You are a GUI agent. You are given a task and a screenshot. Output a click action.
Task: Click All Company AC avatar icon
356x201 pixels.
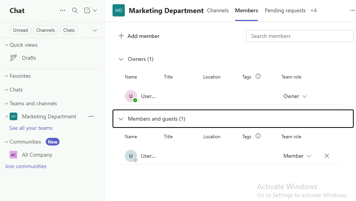pyautogui.click(x=13, y=155)
